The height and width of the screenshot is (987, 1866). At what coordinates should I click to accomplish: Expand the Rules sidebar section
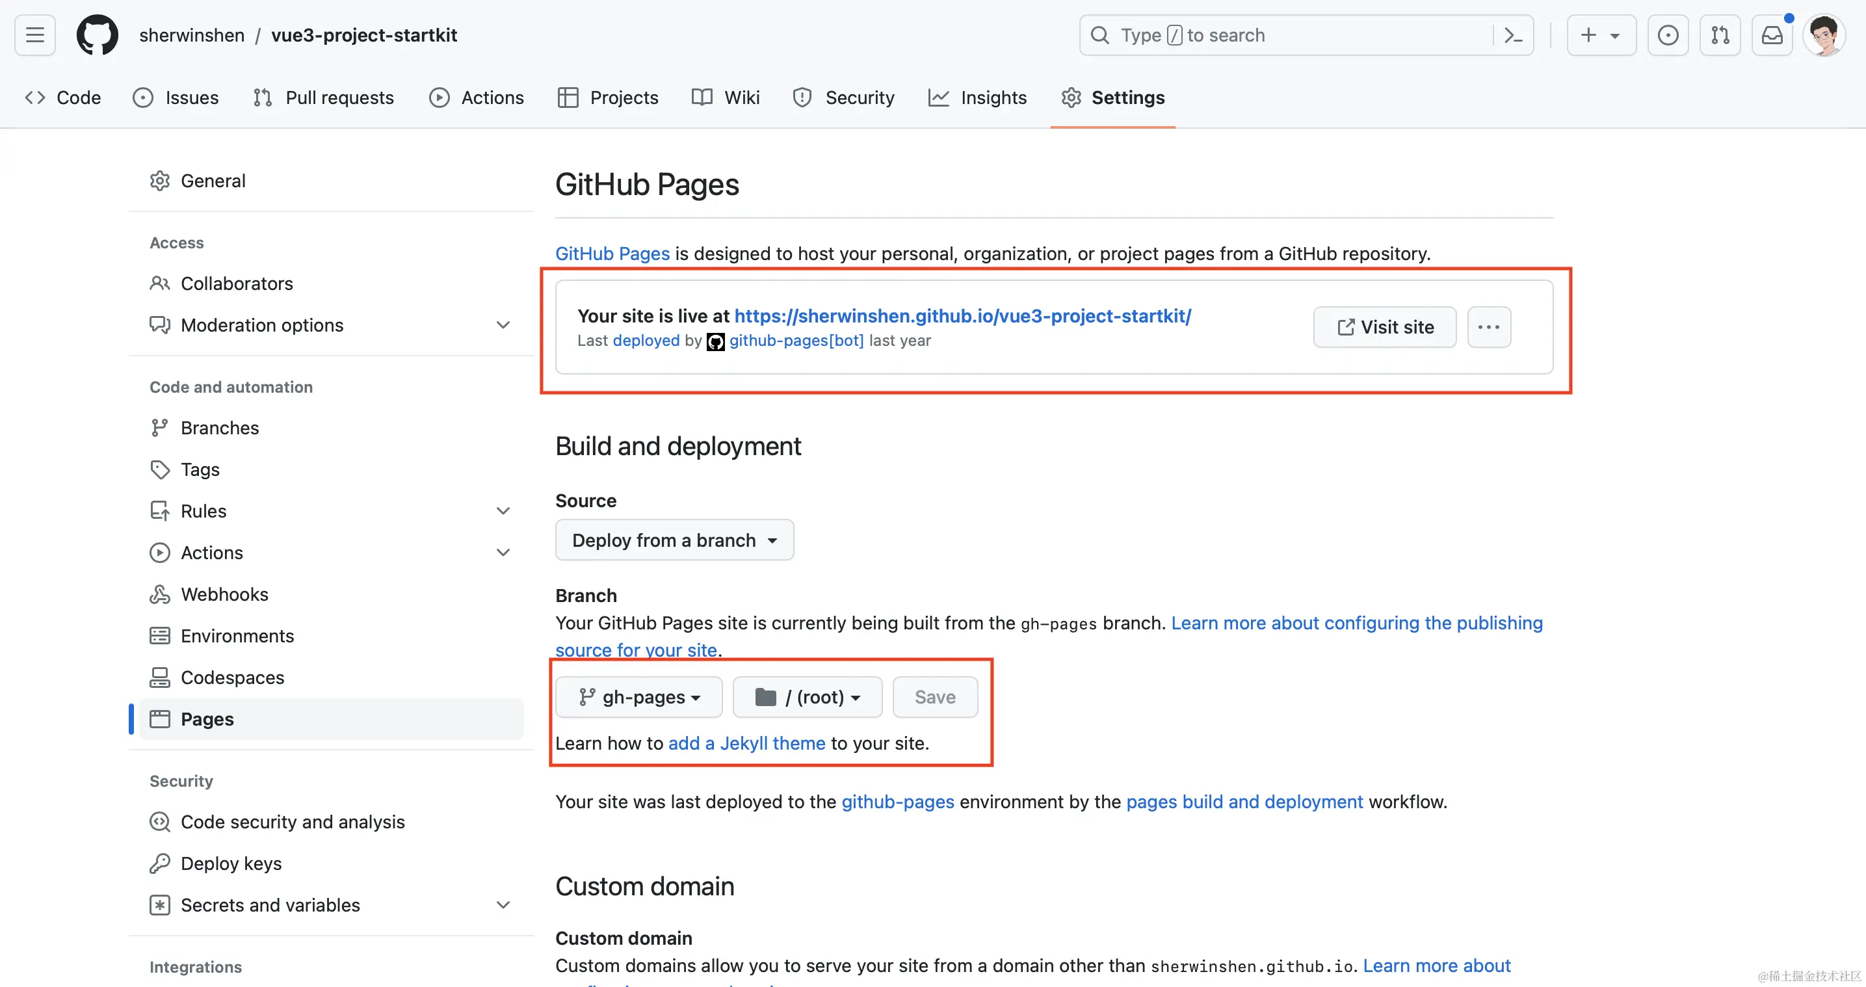coord(503,511)
